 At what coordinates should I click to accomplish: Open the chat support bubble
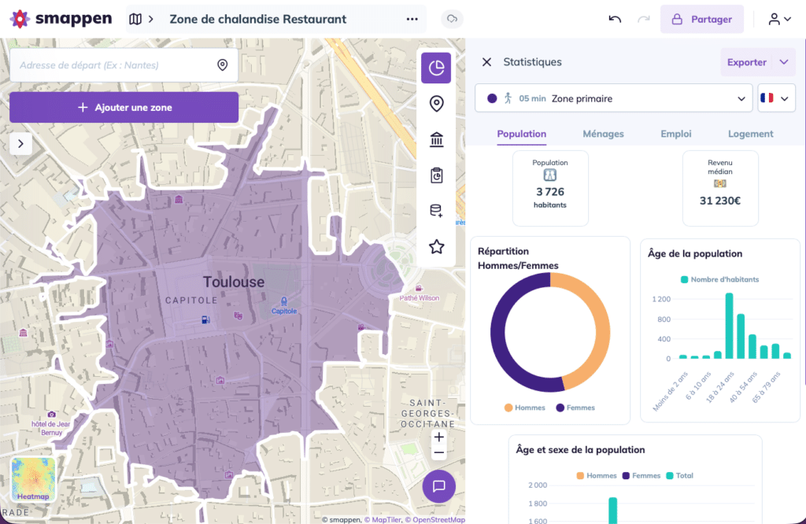pos(439,486)
